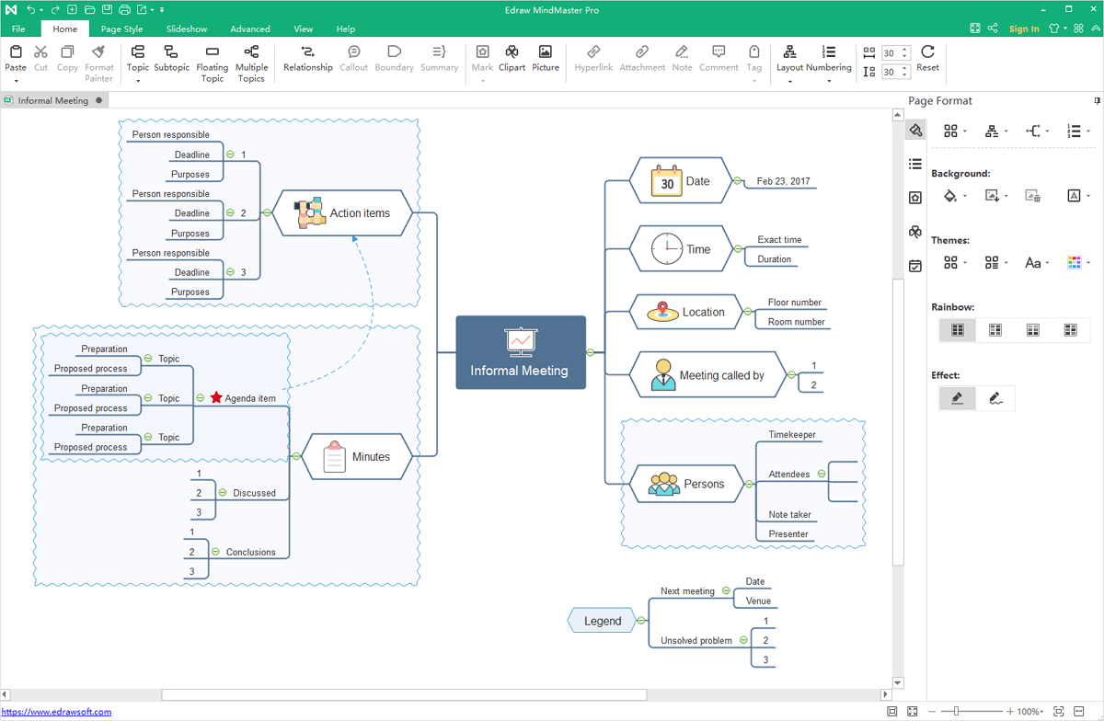Screen dimensions: 1104x721
Task: Click the Paste icon
Action: point(16,52)
